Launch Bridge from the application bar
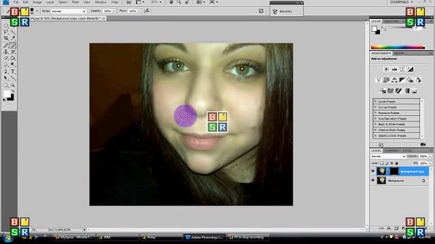This screenshot has height=244, width=435. click(128, 2)
